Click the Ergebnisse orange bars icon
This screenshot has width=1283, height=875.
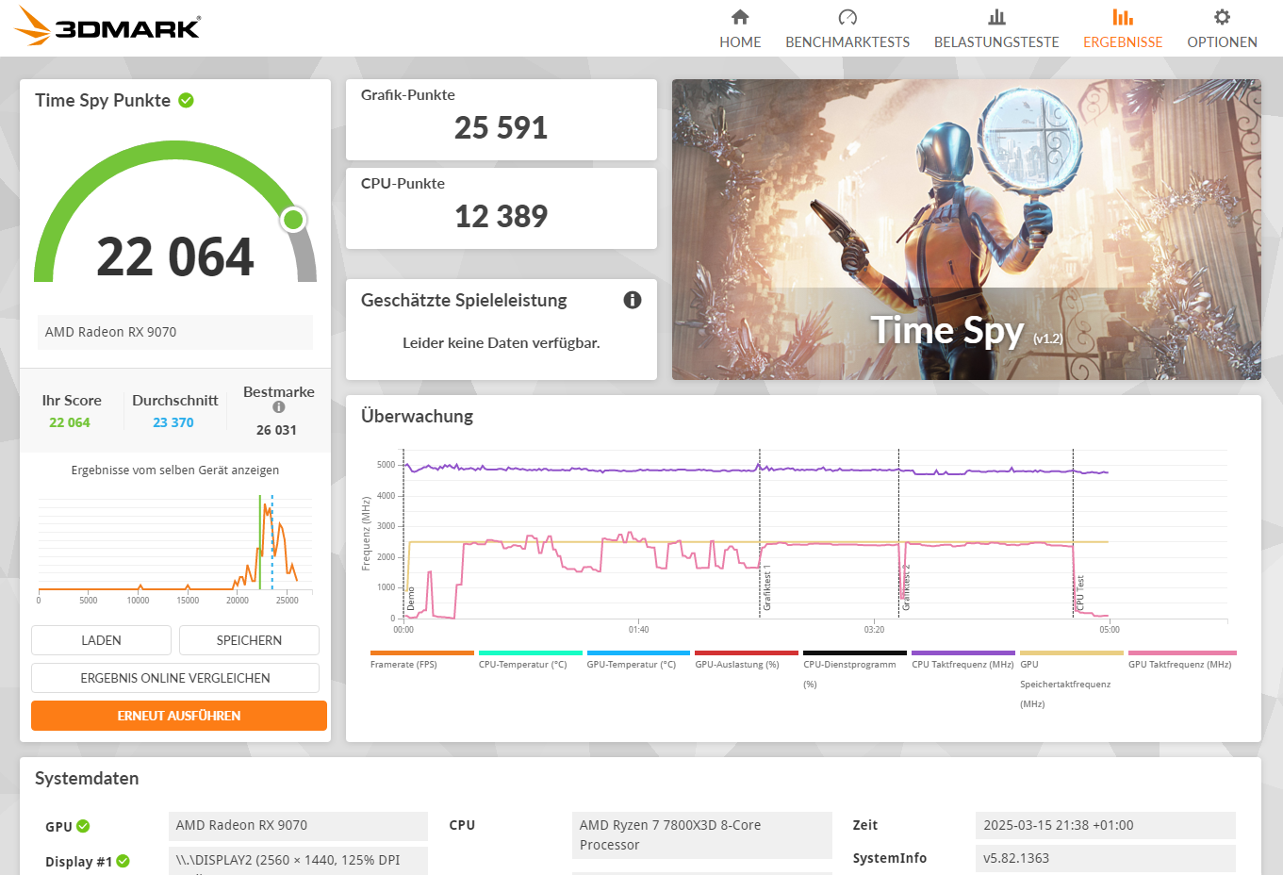1123,17
